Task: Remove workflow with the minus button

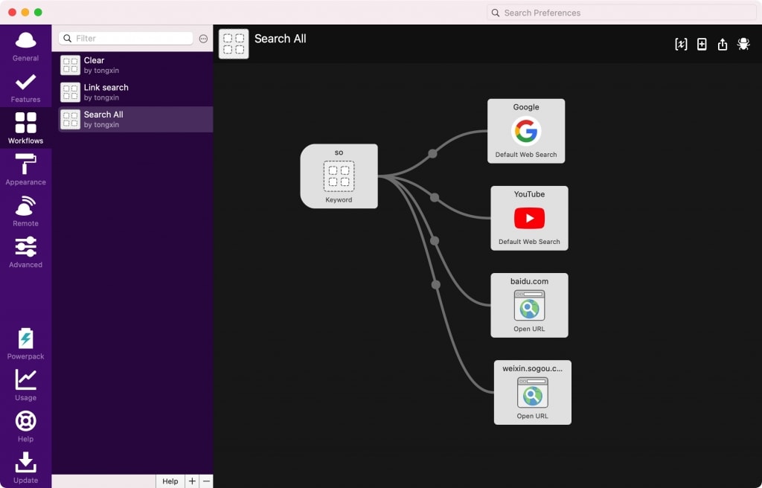Action: (206, 481)
